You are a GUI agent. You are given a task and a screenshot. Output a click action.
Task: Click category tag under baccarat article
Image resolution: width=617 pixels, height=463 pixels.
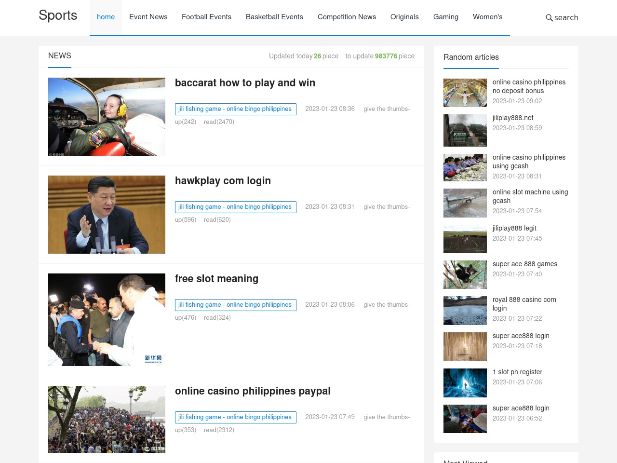[235, 109]
